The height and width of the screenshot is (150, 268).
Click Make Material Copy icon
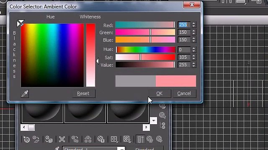(75, 139)
